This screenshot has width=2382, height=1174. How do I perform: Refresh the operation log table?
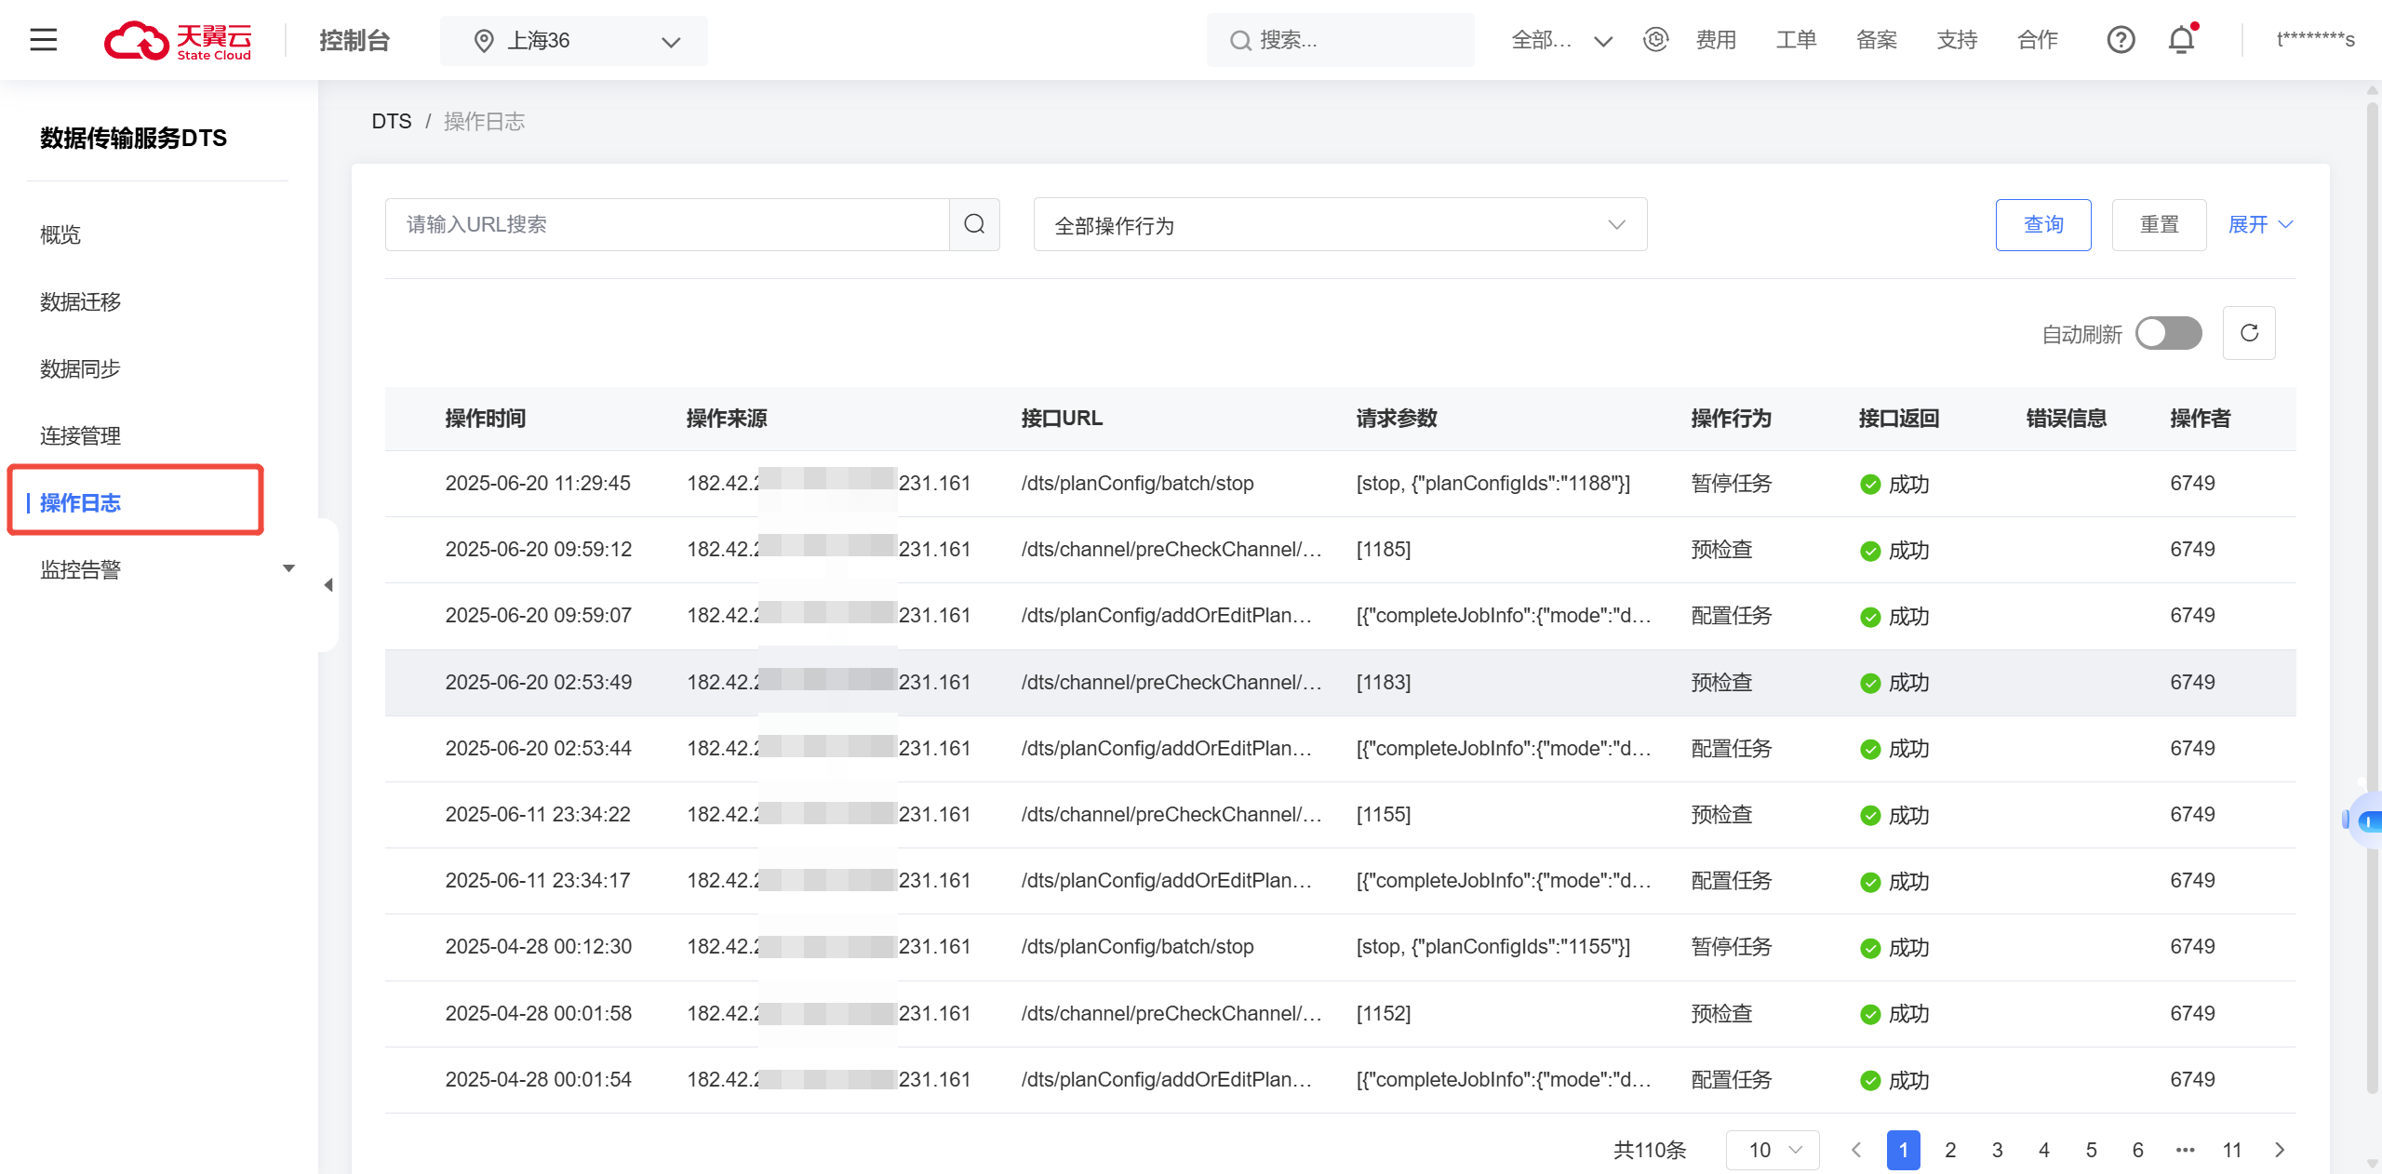point(2249,333)
